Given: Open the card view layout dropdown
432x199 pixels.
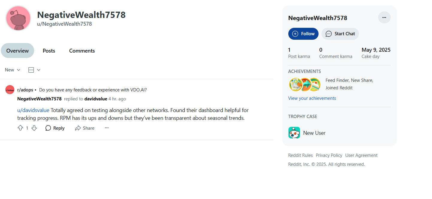Looking at the screenshot, I should (x=34, y=70).
